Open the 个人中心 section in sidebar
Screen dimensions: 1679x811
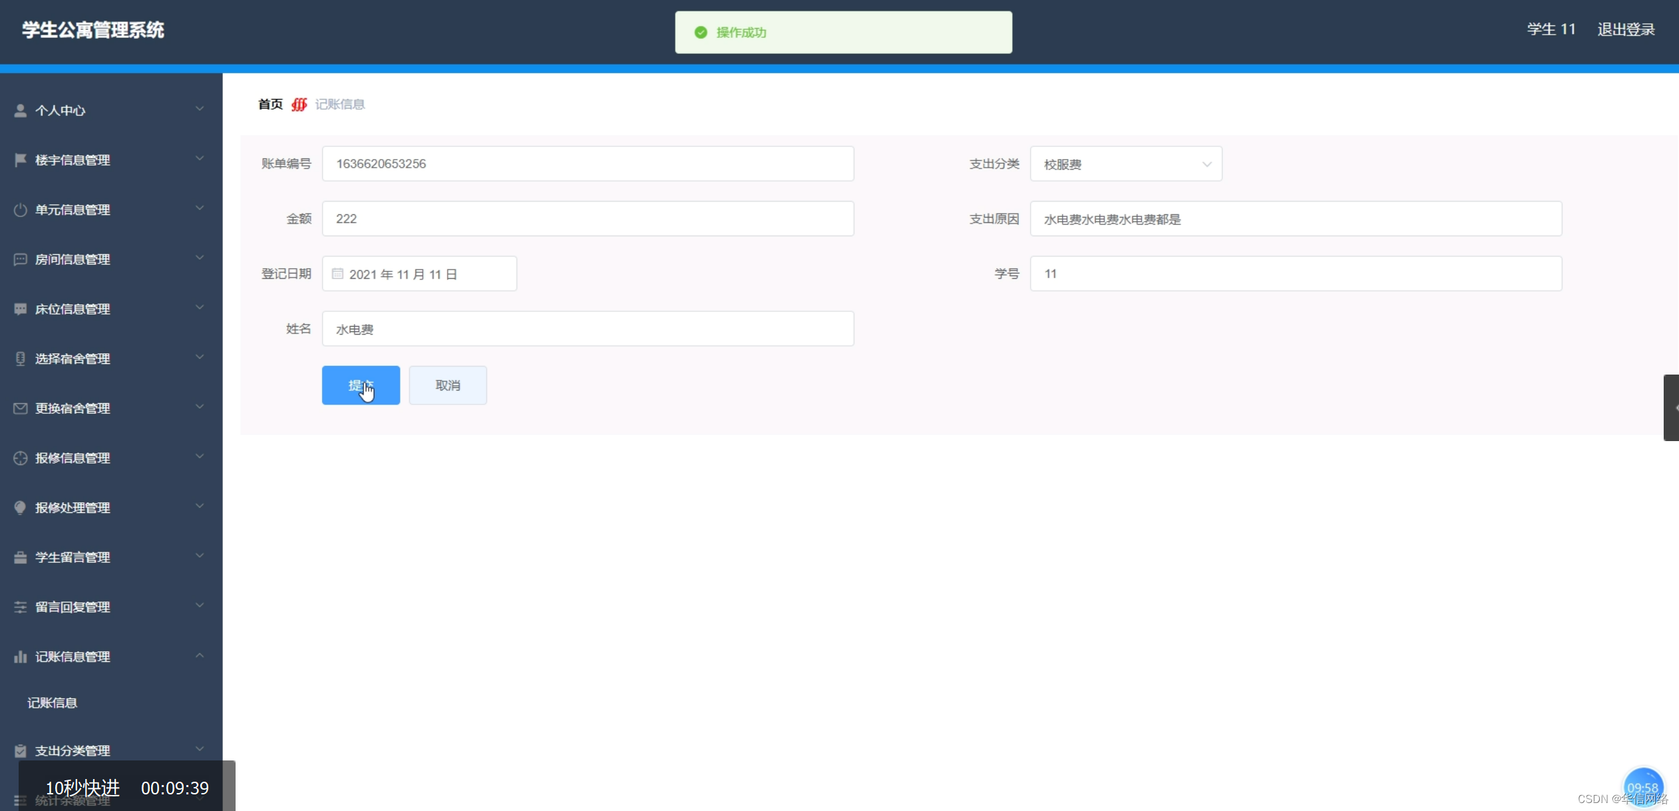click(61, 110)
